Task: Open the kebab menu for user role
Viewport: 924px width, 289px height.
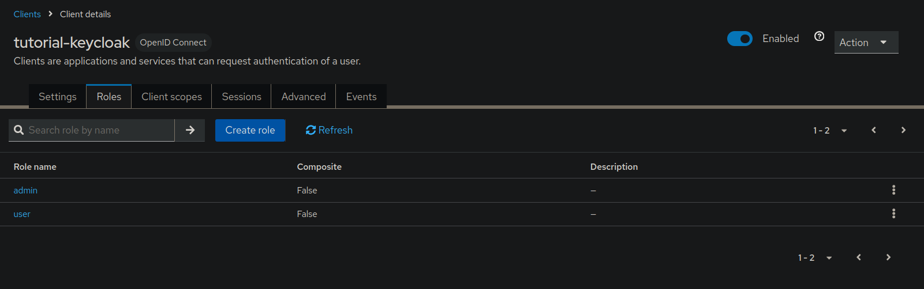Action: tap(893, 214)
